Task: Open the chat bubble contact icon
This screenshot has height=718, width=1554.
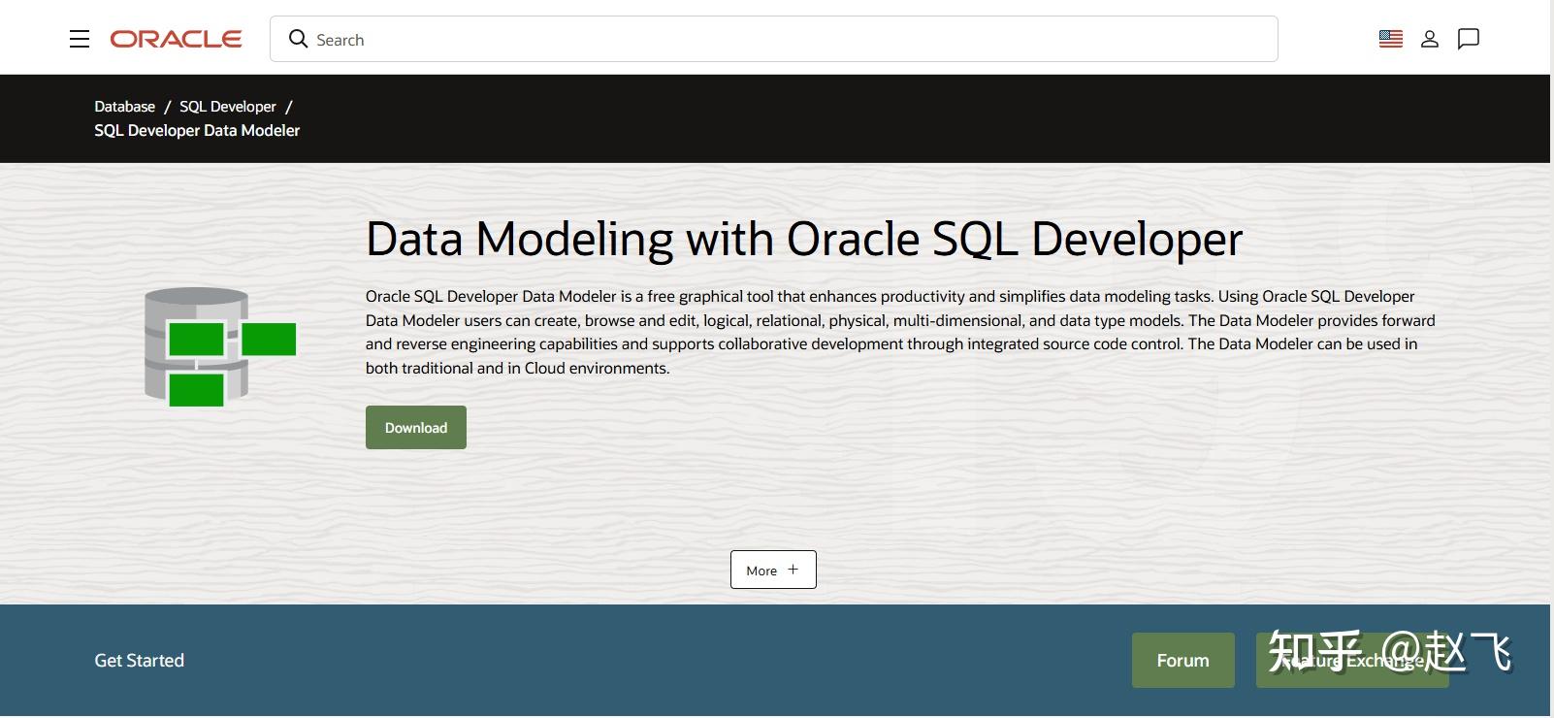Action: 1469,39
